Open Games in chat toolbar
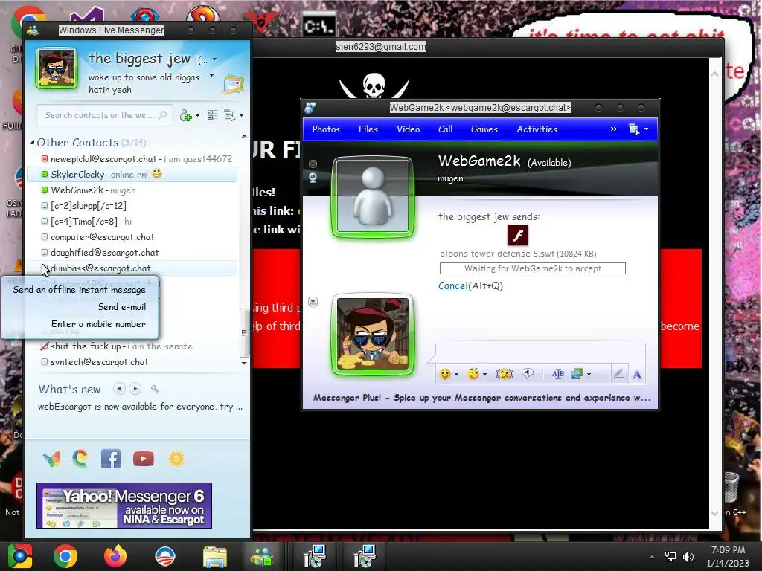 tap(484, 129)
